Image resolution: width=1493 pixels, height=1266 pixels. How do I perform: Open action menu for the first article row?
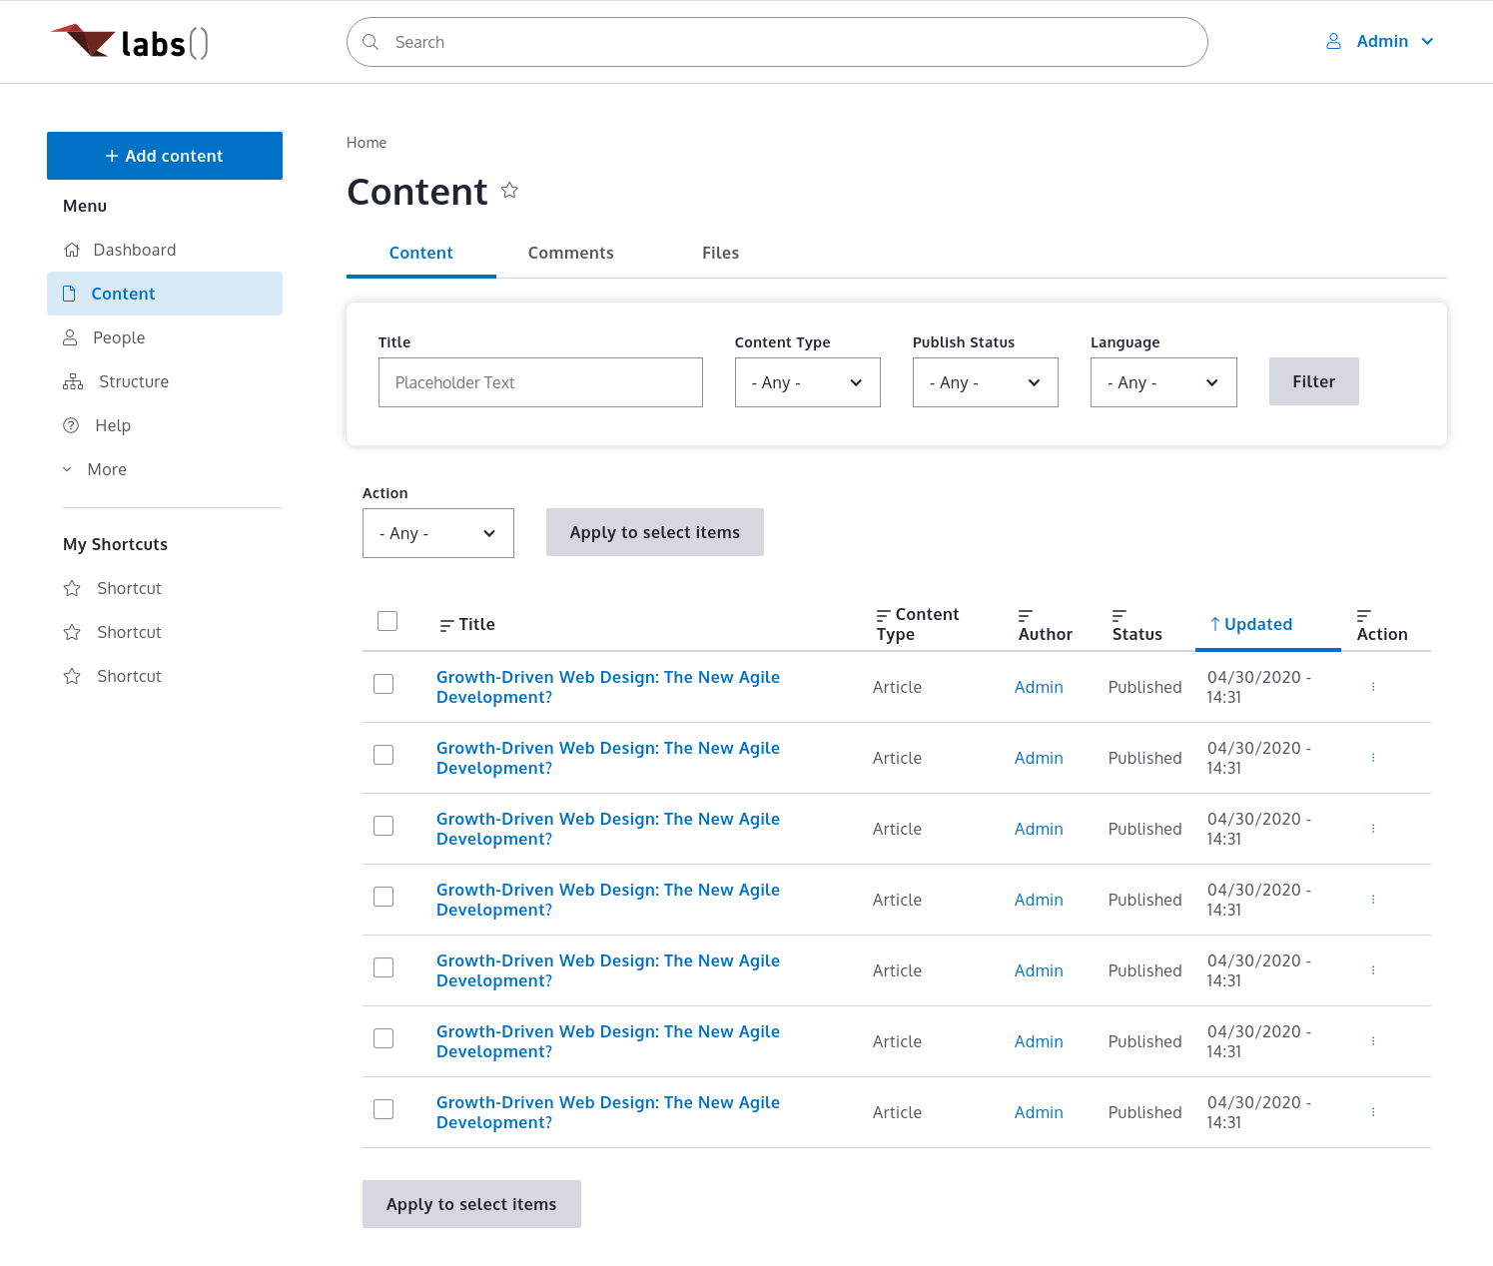1373,687
